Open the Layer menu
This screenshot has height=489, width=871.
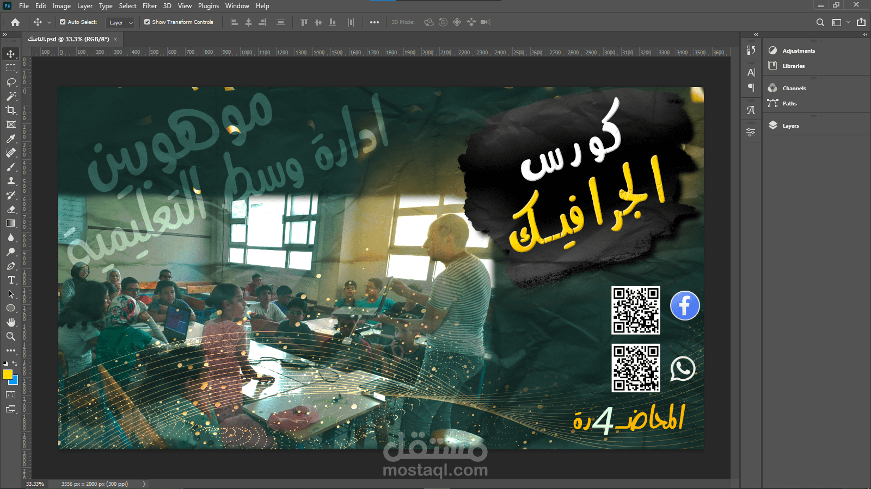85,6
